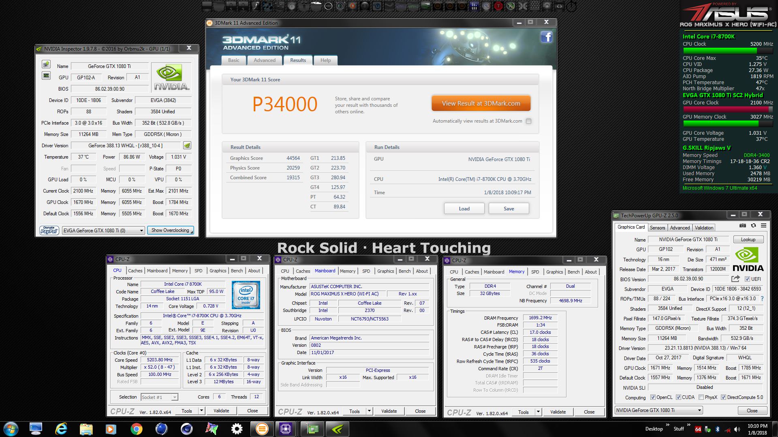Open Google Chrome from the taskbar

pos(136,429)
